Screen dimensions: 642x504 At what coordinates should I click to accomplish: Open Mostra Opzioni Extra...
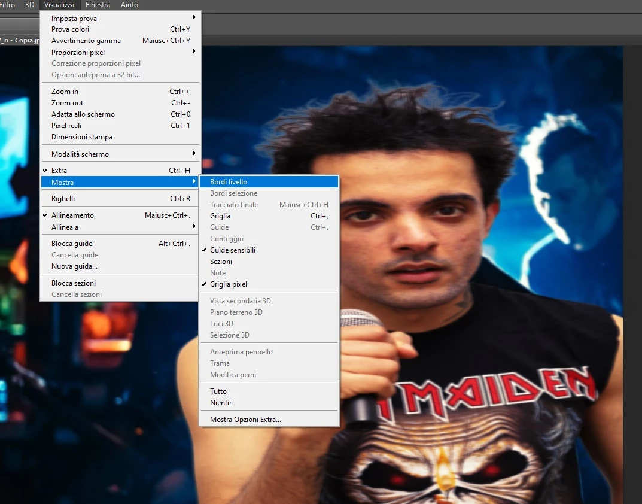(x=269, y=420)
